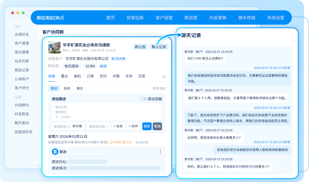This screenshot has height=182, width=309.
Task: Open the 内容营销 menu
Action: pyautogui.click(x=217, y=18)
